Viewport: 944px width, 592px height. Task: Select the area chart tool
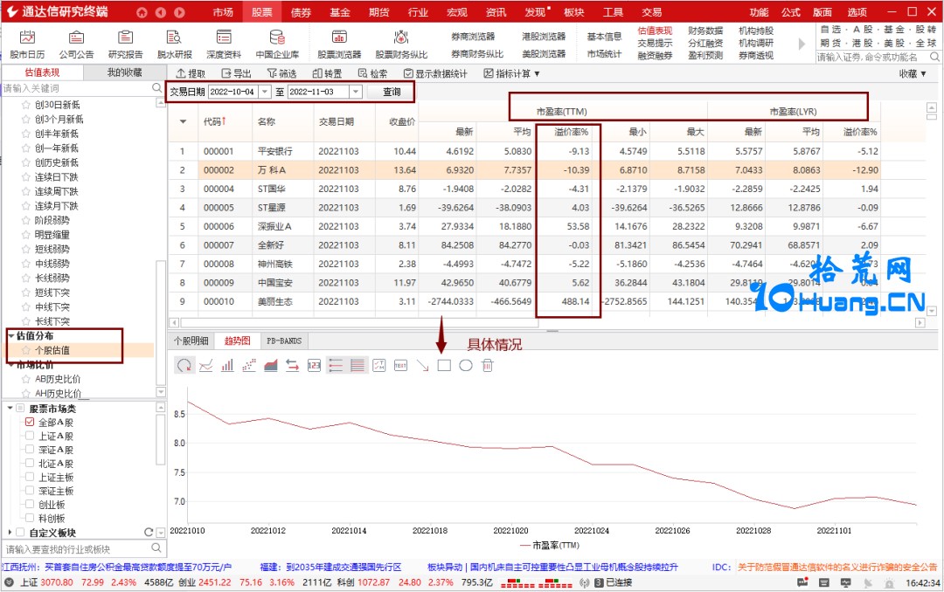click(271, 365)
